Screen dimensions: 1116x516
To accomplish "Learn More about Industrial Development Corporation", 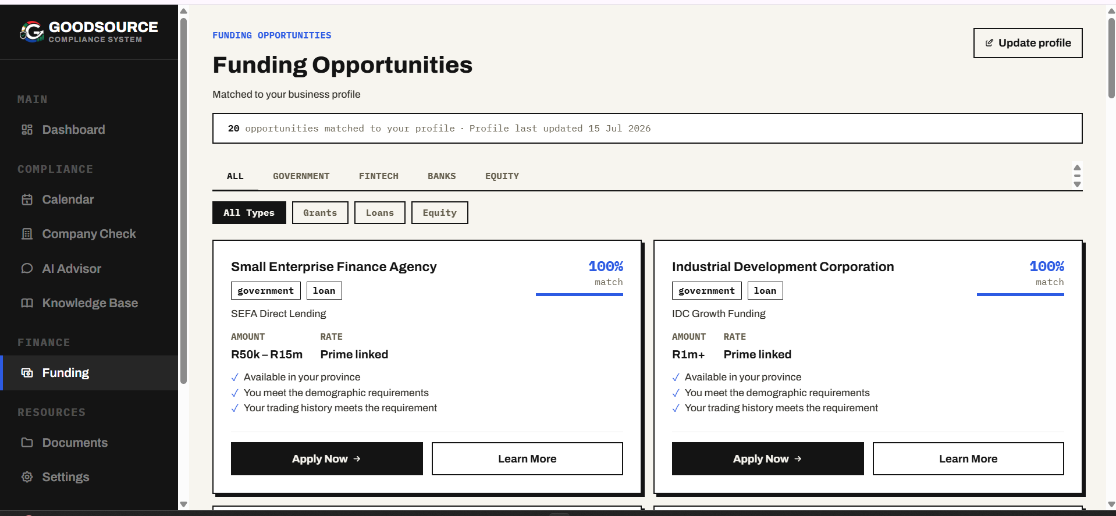I will 968,459.
